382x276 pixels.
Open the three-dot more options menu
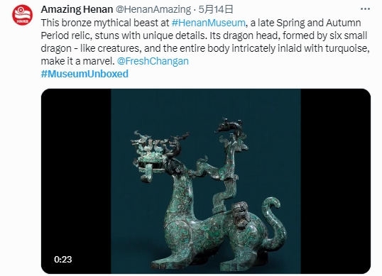365,9
